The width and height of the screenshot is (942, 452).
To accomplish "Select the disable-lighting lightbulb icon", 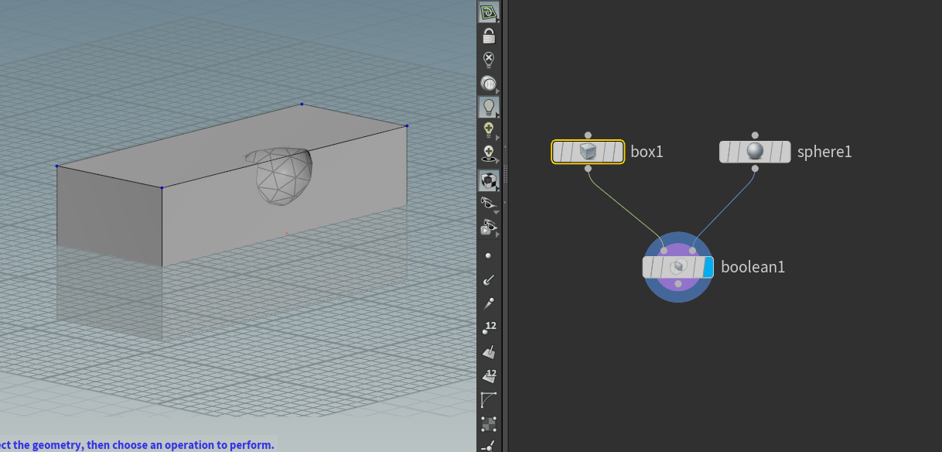I will tap(489, 60).
